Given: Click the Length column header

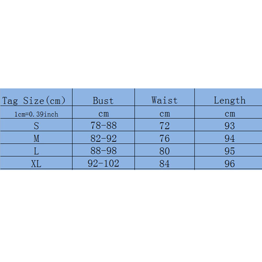Looking at the screenshot, I should point(230,100).
